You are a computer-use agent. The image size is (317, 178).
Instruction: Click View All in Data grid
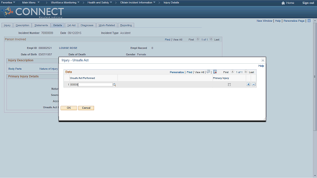tap(199, 72)
